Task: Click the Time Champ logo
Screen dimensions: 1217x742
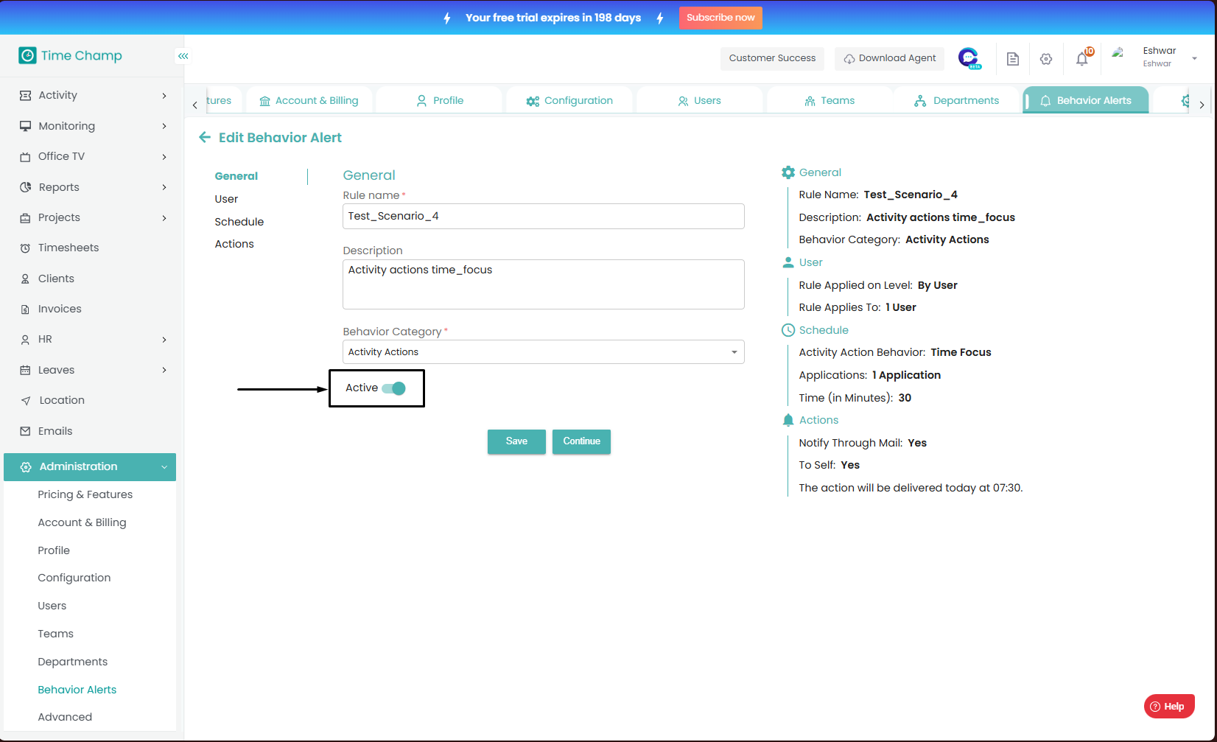Action: (x=71, y=56)
